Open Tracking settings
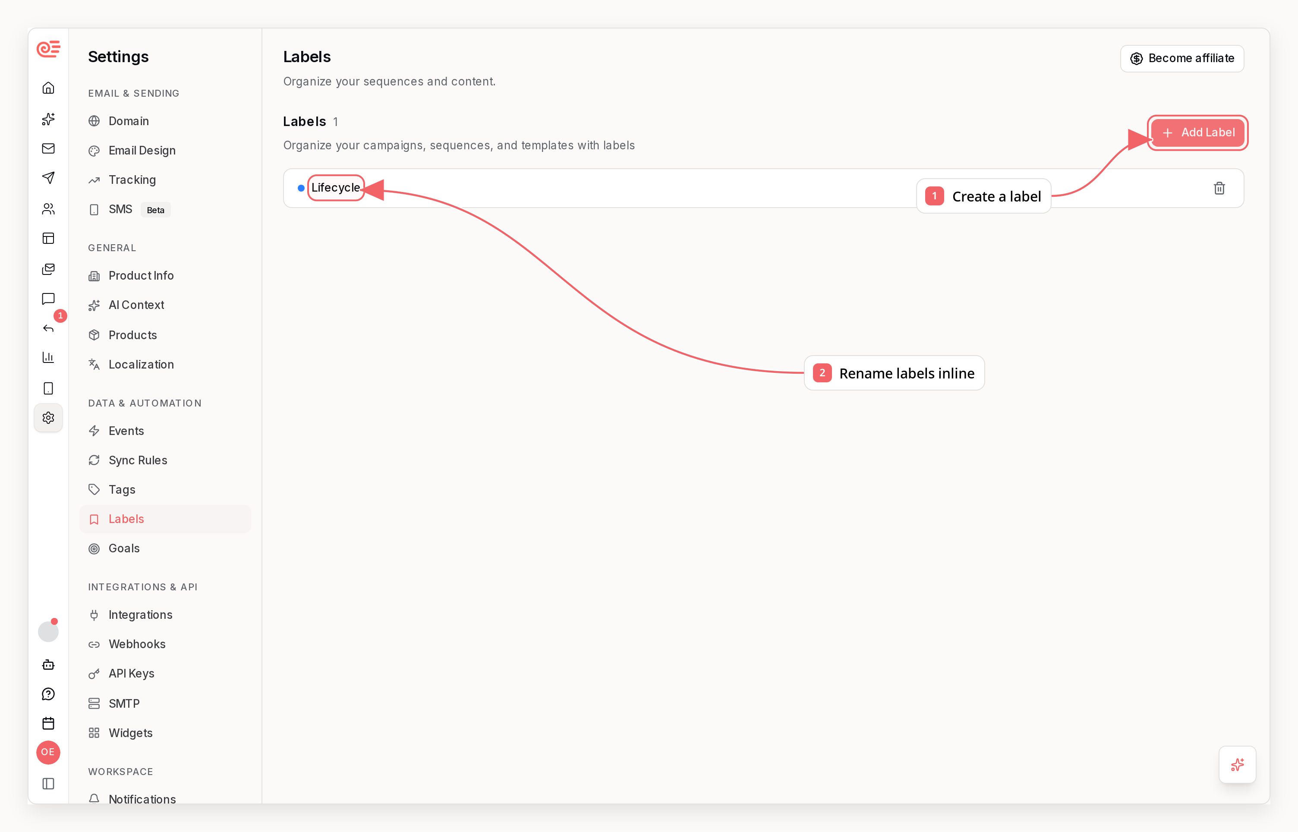This screenshot has height=832, width=1298. [165, 180]
